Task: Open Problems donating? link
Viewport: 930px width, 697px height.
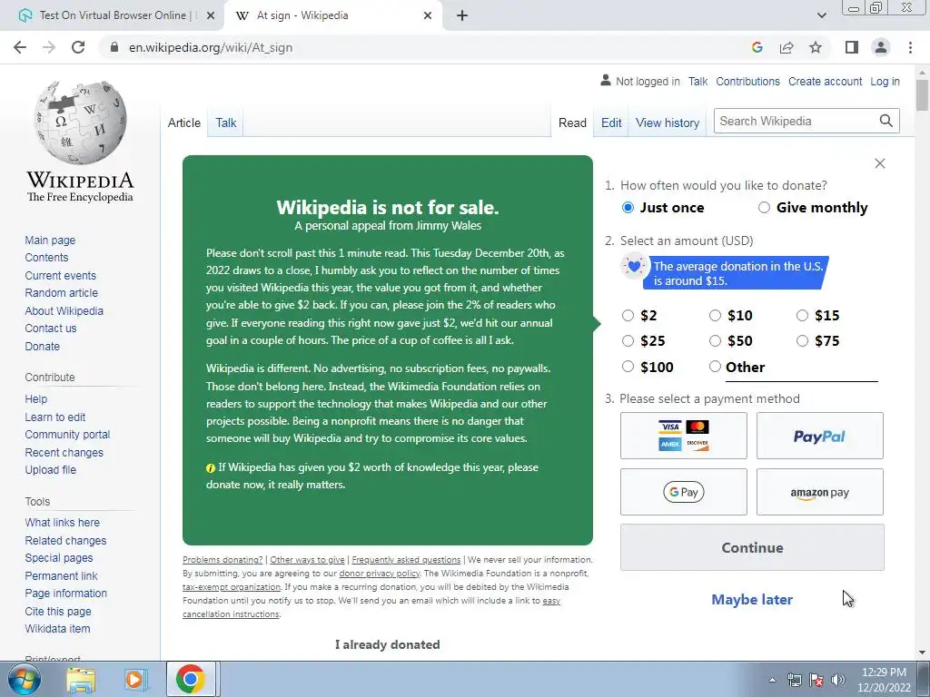Action: (x=223, y=559)
